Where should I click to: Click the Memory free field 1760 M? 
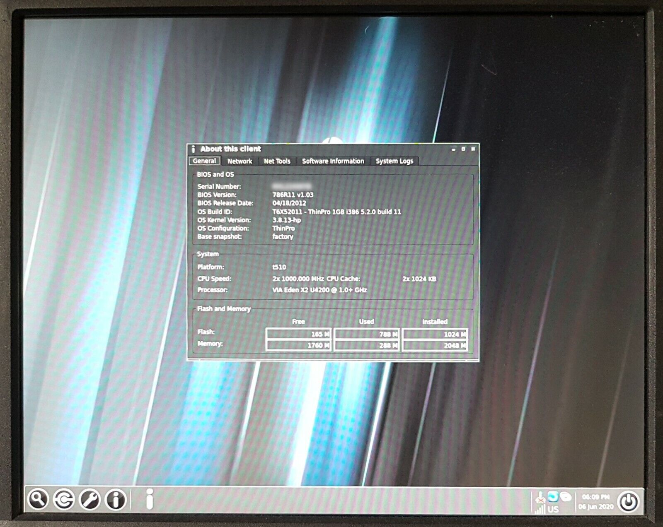click(x=298, y=345)
